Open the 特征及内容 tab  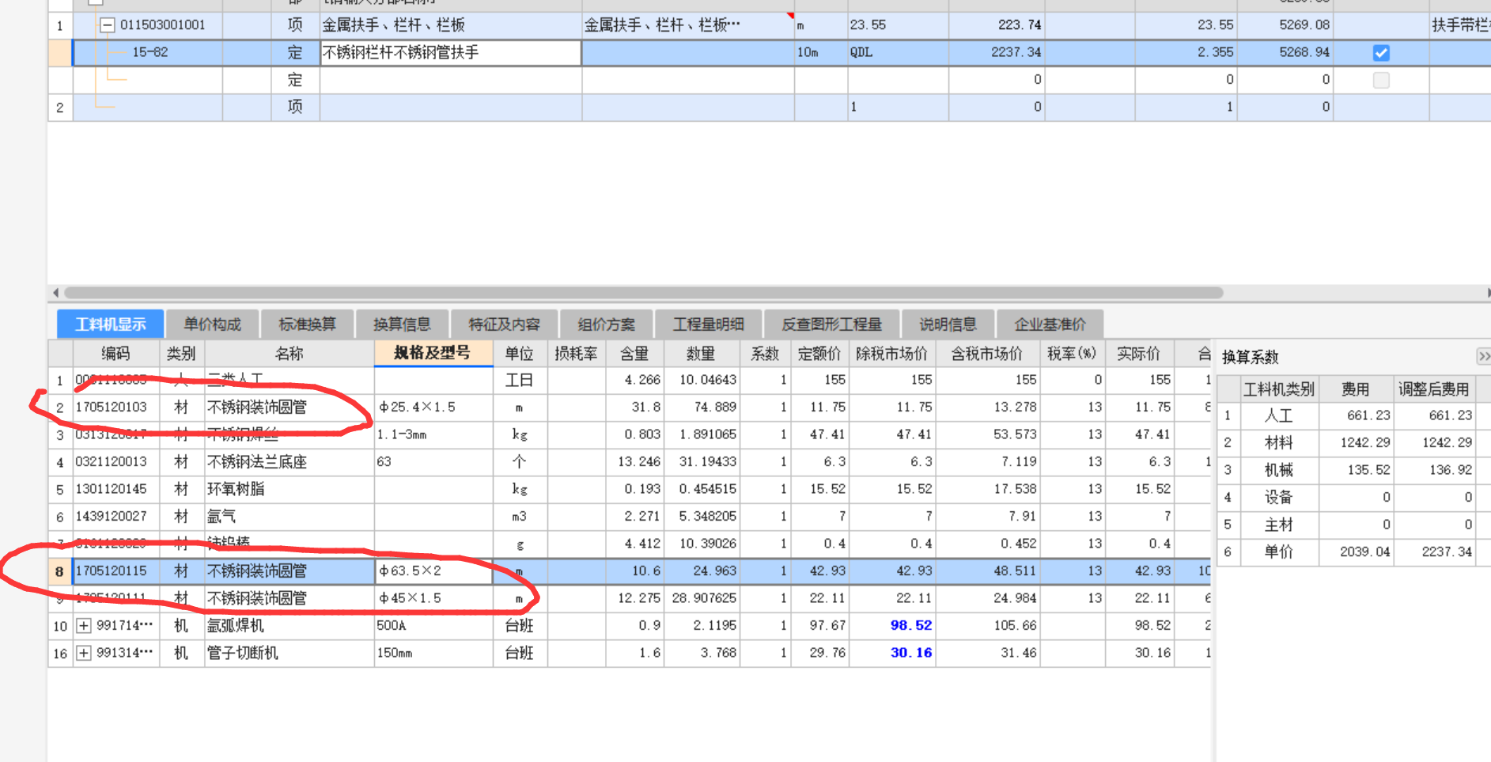coord(505,324)
